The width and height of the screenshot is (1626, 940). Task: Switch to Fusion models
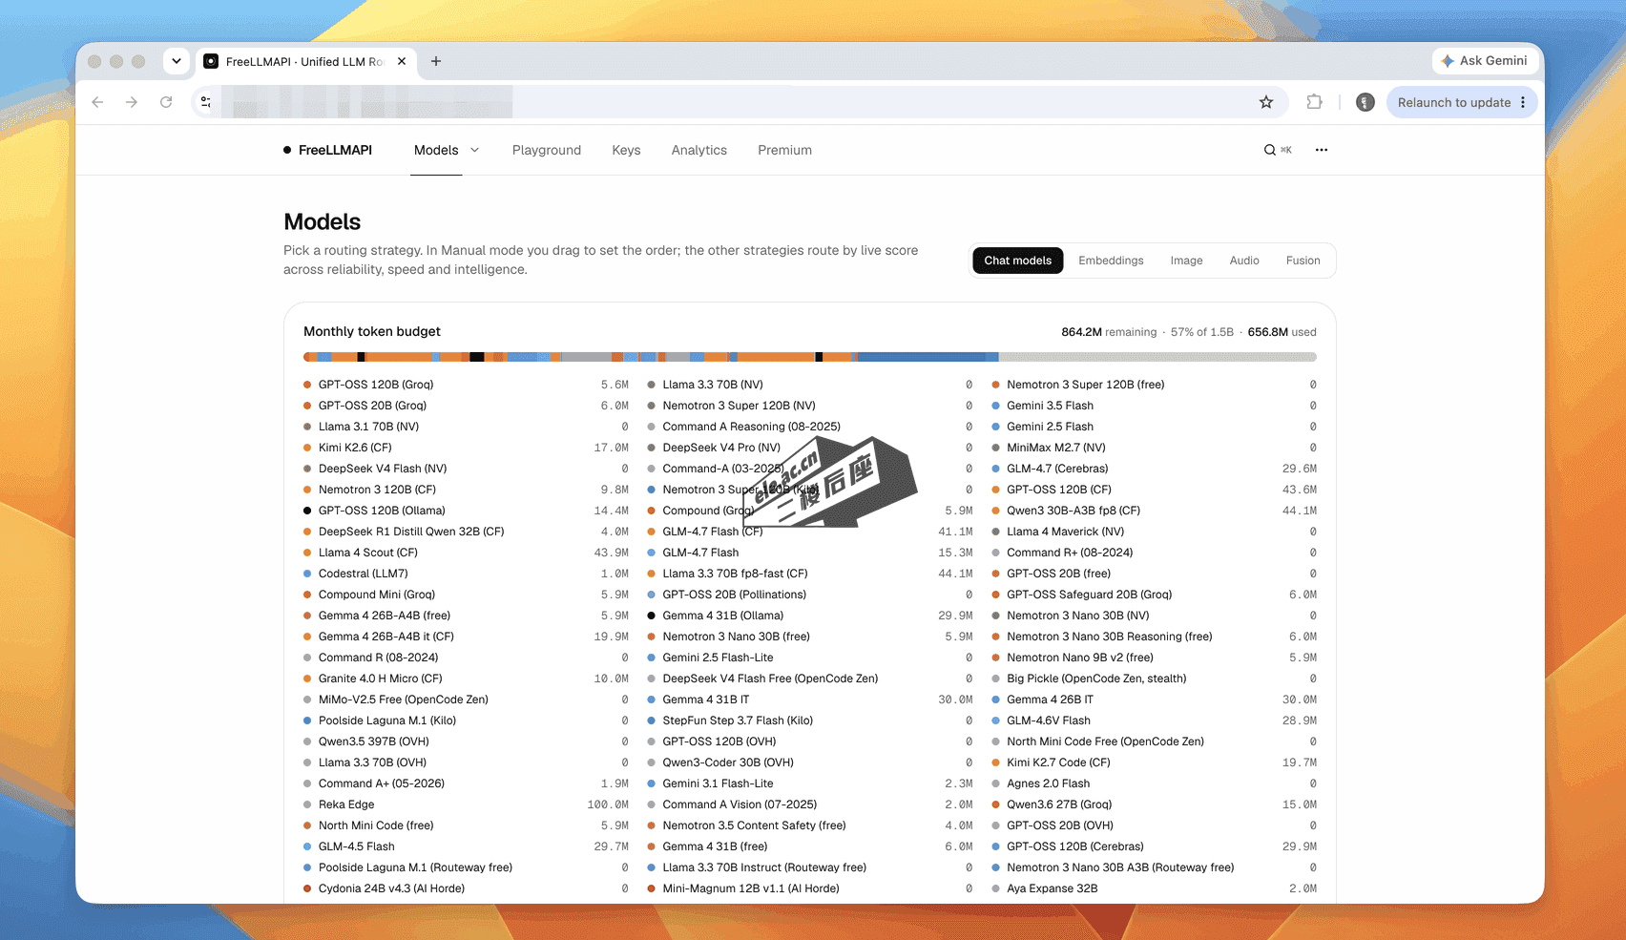(x=1303, y=261)
